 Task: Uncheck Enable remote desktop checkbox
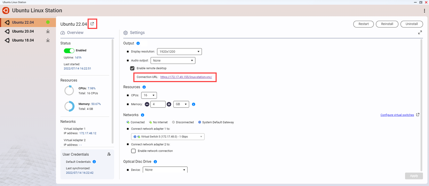coord(132,68)
